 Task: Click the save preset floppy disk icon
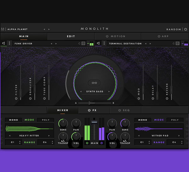(x=3, y=29)
